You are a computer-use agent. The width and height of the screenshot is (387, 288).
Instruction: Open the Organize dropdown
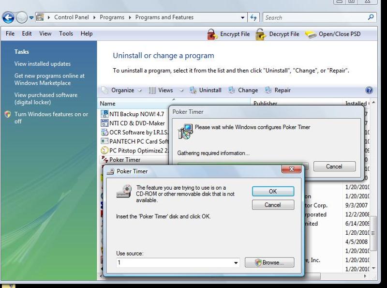click(x=122, y=91)
